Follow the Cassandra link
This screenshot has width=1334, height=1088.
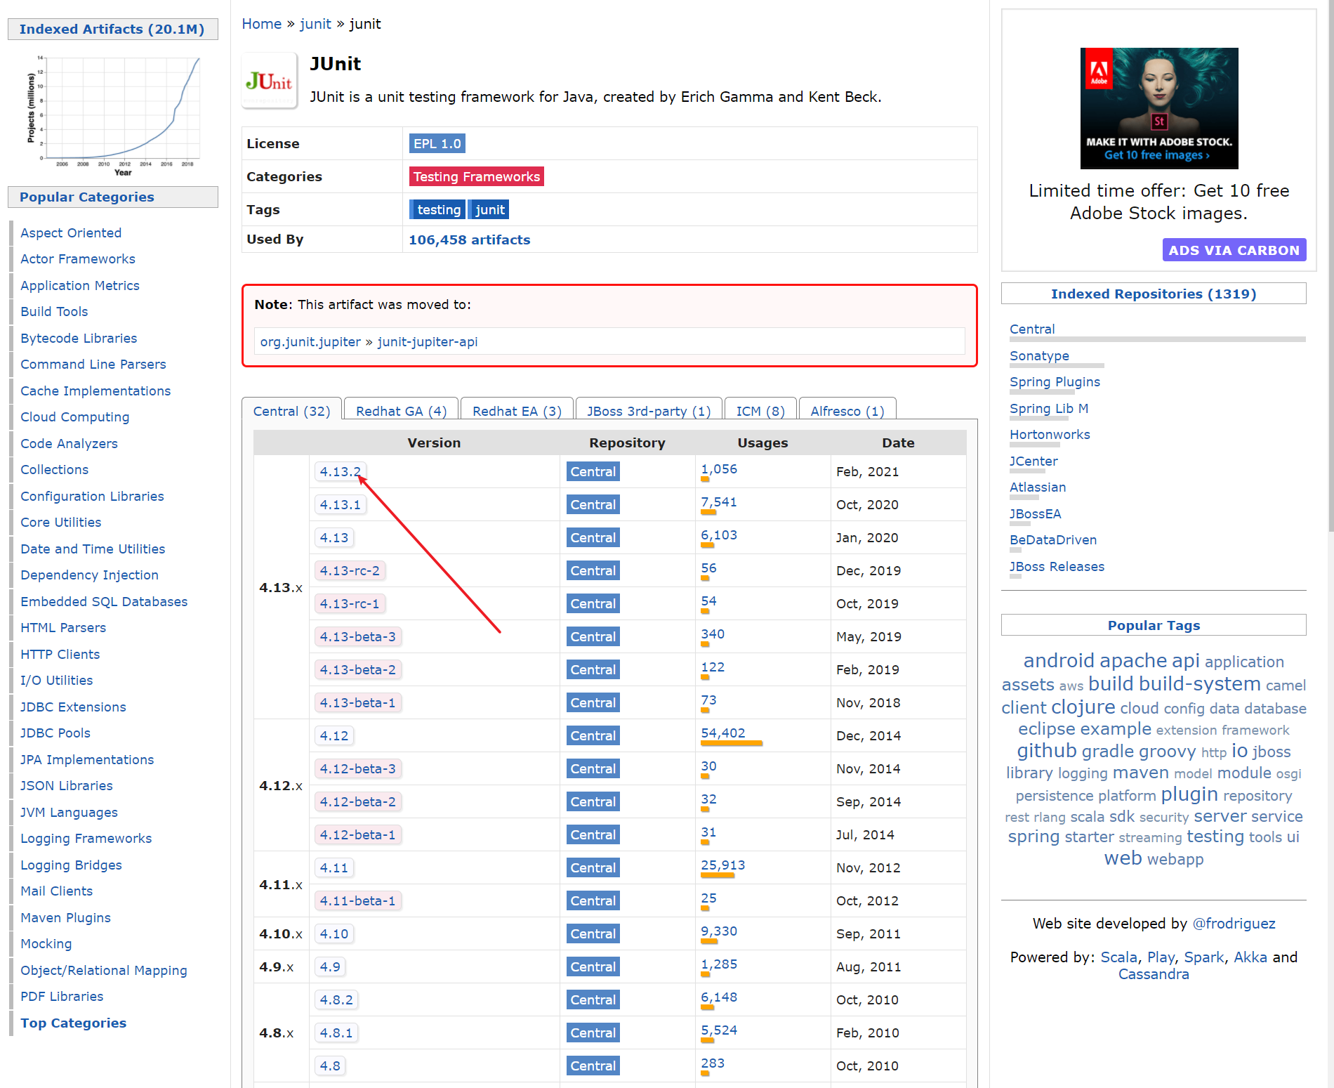[1154, 974]
